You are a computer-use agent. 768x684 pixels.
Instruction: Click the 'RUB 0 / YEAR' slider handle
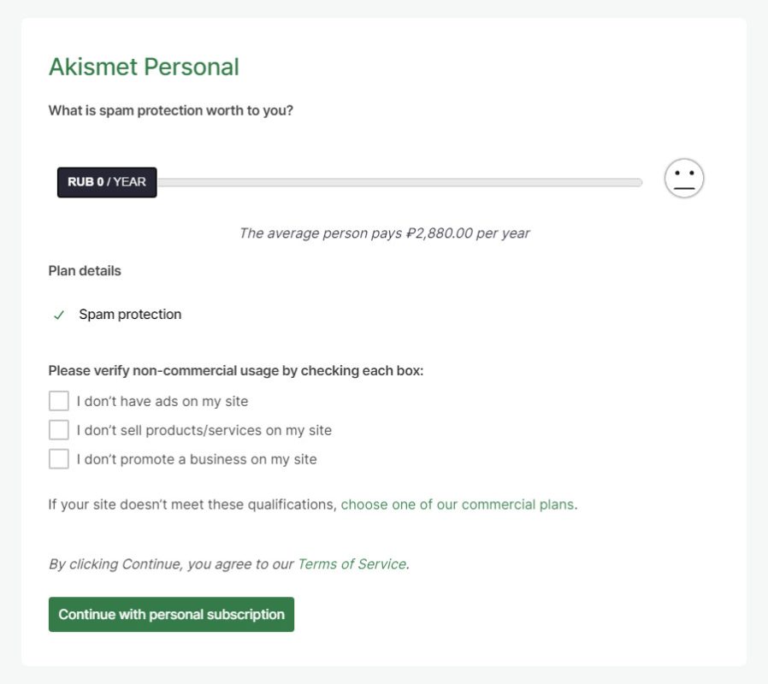point(107,182)
